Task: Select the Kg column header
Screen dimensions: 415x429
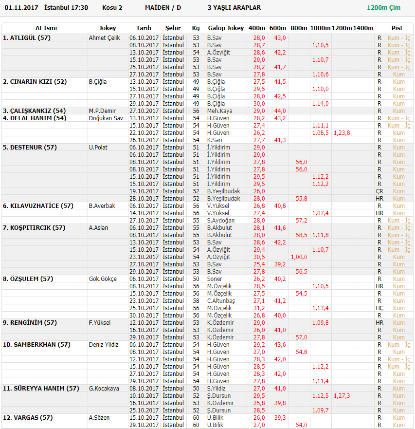Action: [196, 28]
